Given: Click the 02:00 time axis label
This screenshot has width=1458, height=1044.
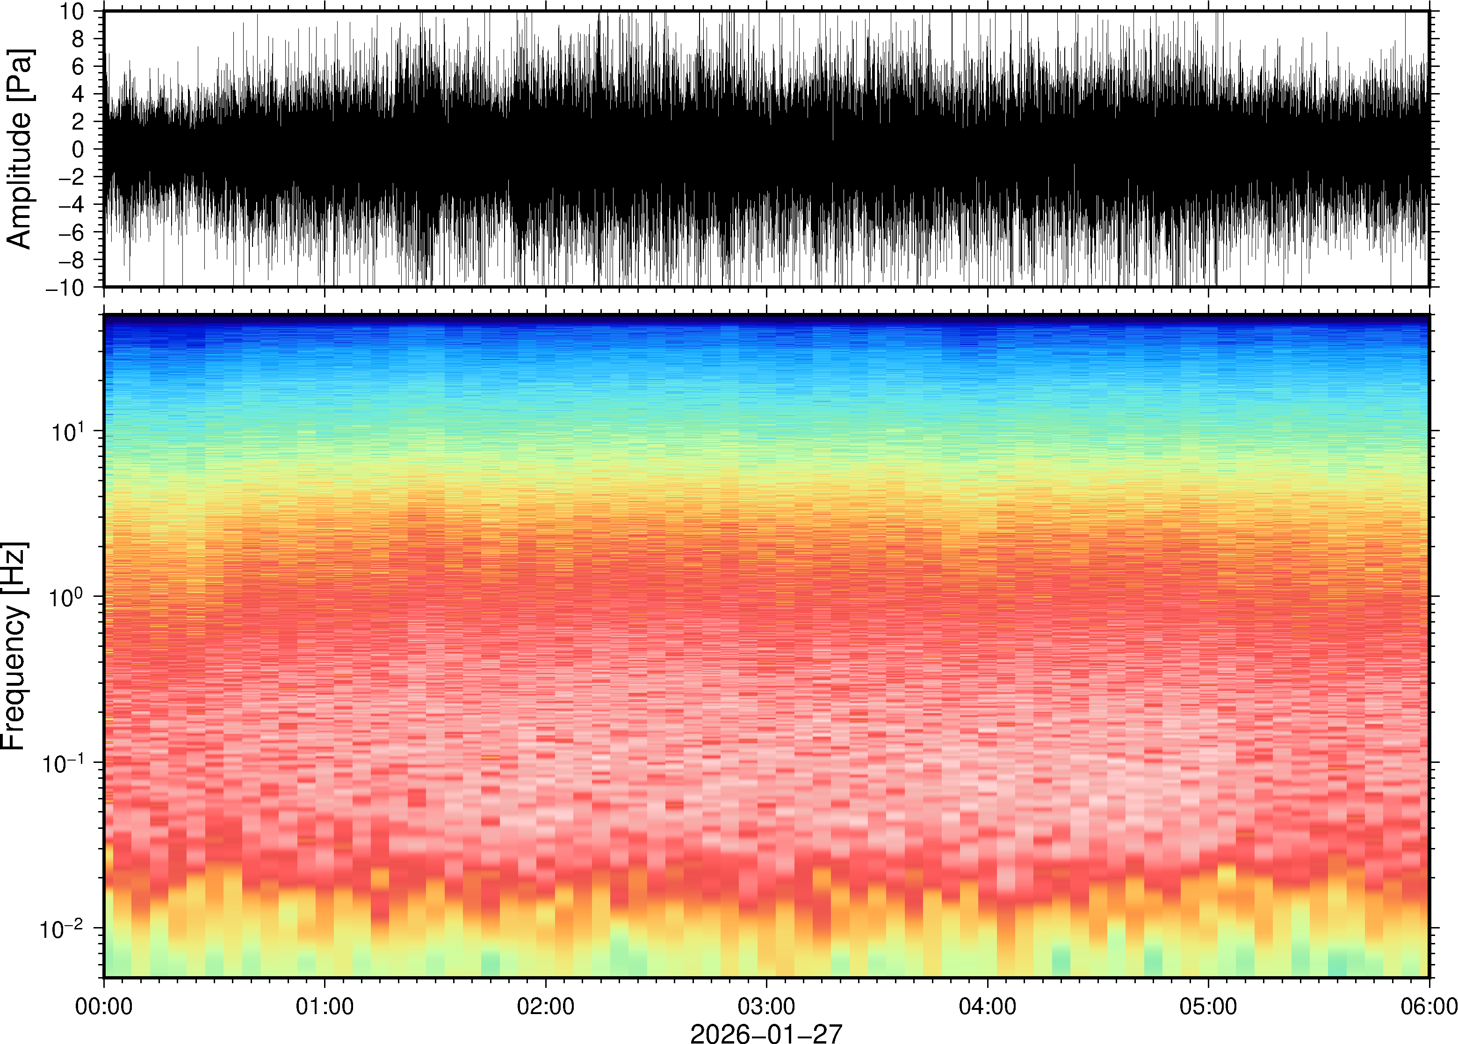Looking at the screenshot, I should (546, 1006).
